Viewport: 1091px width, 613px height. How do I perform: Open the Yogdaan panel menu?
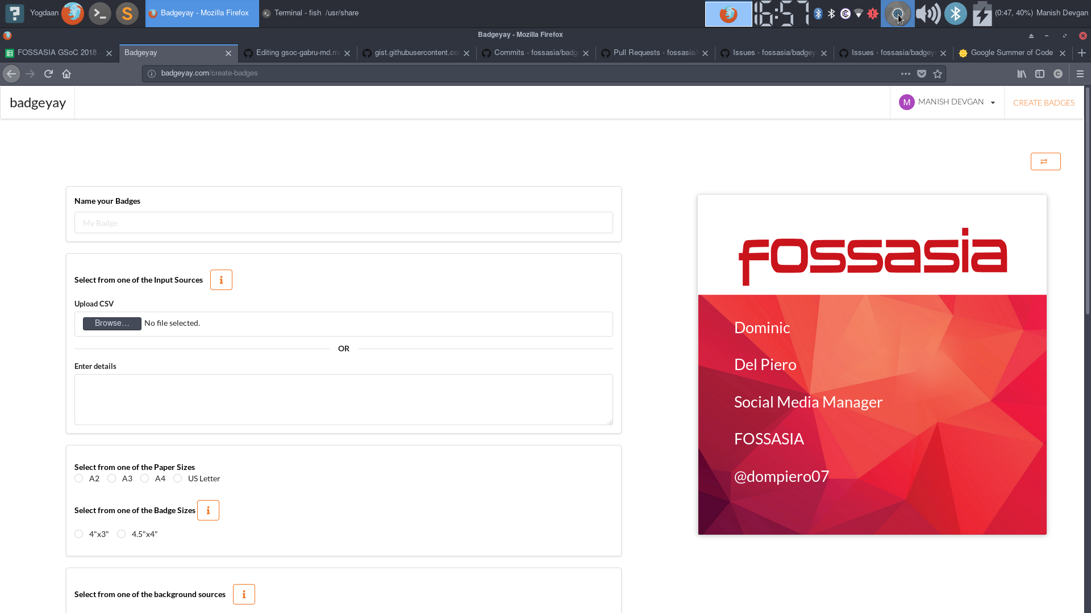click(33, 13)
